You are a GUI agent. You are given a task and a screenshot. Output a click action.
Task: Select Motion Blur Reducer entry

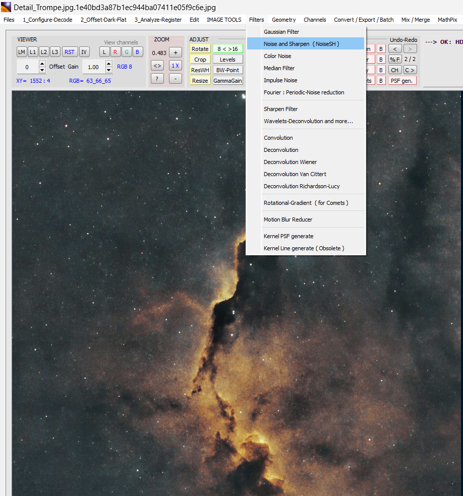click(x=306, y=219)
